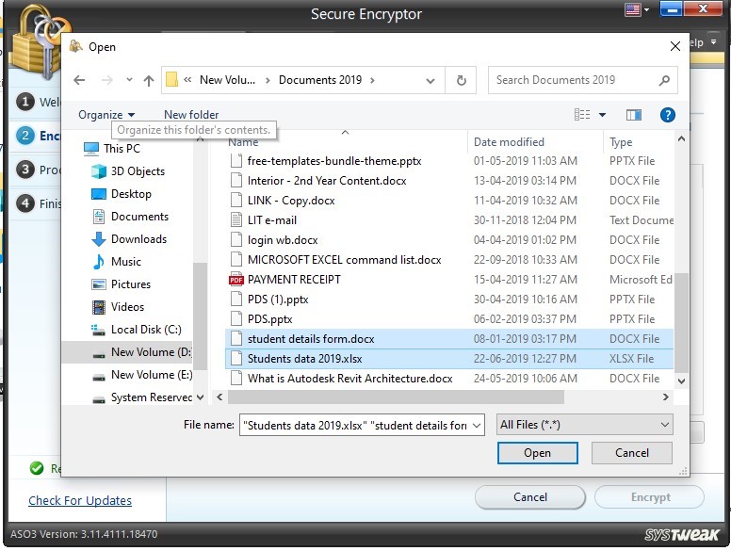Select free-templates-bundle-theme.pptx file

[449, 161]
